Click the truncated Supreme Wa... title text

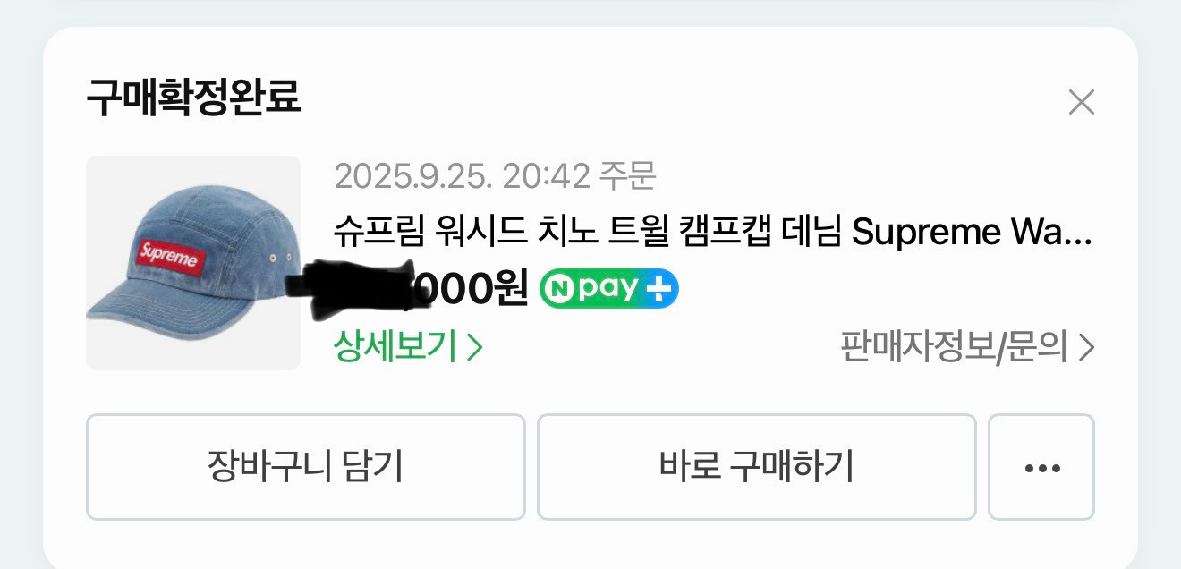972,232
